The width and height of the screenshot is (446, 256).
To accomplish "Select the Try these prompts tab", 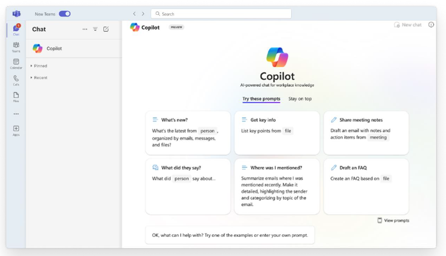I will [x=261, y=99].
